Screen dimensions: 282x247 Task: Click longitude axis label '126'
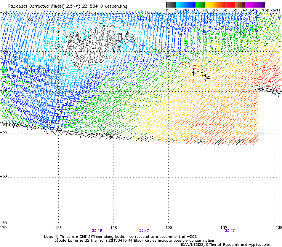[x=114, y=228]
